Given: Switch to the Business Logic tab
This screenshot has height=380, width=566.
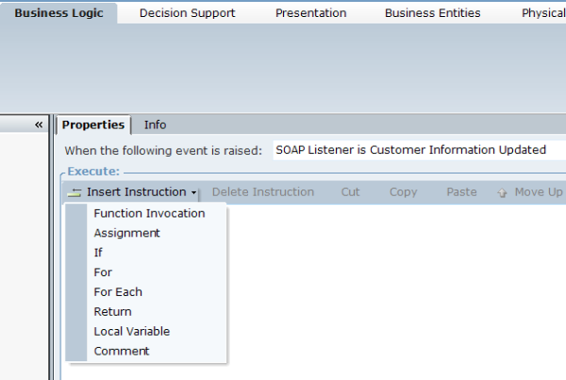Looking at the screenshot, I should coord(58,13).
